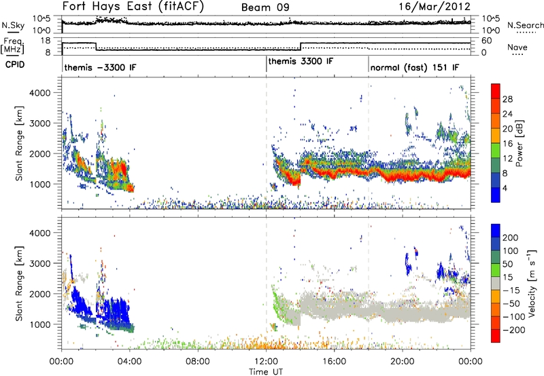Click the 'Beam 09' label

[265, 7]
